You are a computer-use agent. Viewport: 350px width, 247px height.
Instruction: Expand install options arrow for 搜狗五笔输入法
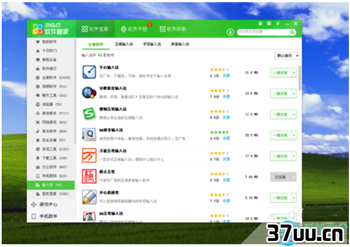coord(294,115)
